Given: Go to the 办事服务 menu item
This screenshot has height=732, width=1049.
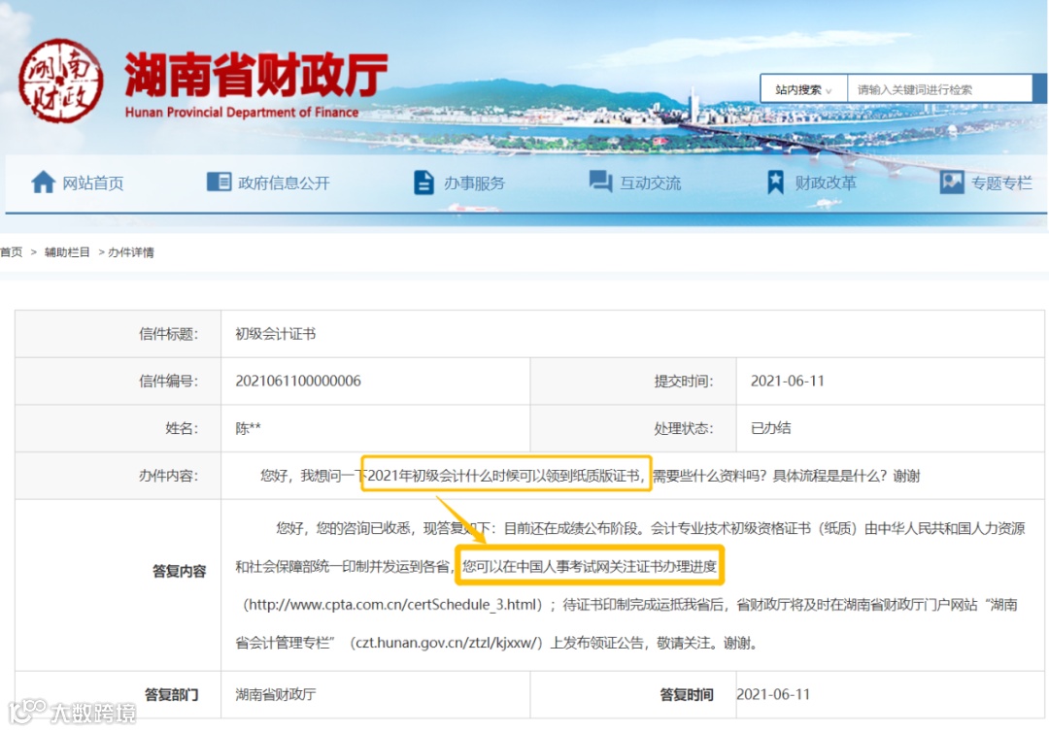Looking at the screenshot, I should click(474, 183).
